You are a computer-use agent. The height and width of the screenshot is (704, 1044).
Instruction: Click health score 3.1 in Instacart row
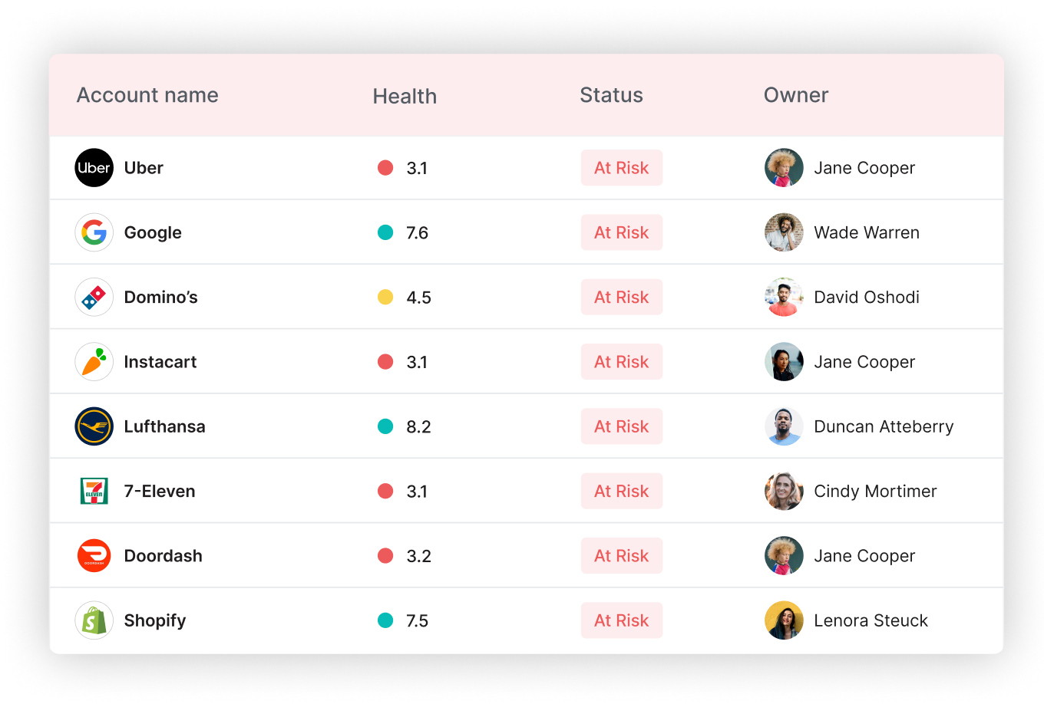click(x=417, y=362)
